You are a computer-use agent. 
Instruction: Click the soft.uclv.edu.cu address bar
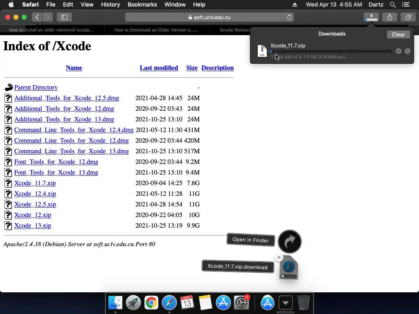coord(209,17)
